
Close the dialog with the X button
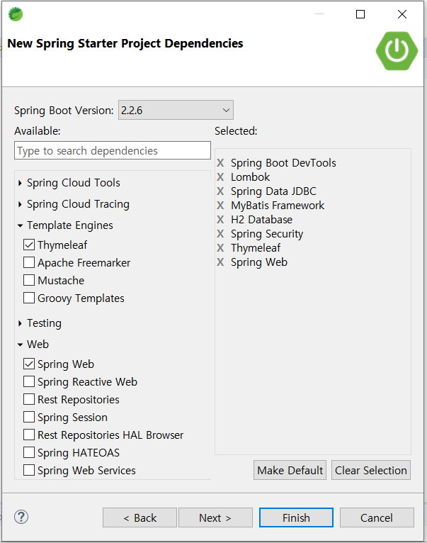(x=402, y=14)
